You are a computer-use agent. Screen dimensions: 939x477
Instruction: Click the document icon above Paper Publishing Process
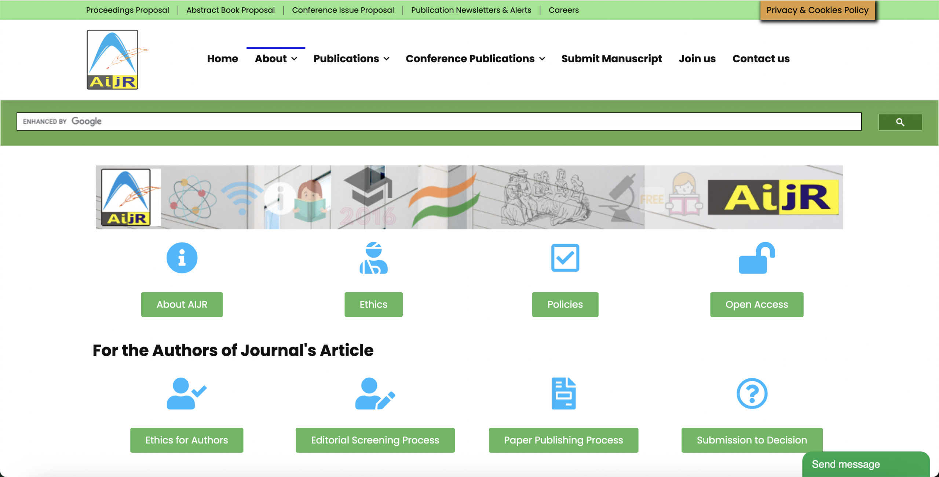click(x=563, y=394)
